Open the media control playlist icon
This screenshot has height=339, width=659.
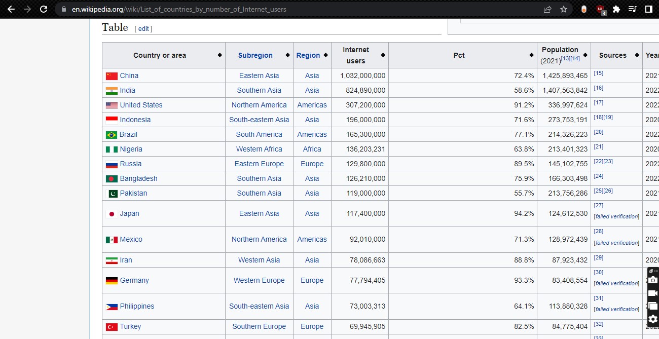[x=632, y=9]
